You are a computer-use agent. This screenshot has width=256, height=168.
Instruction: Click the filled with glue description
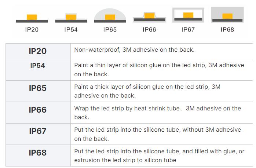[159, 156]
